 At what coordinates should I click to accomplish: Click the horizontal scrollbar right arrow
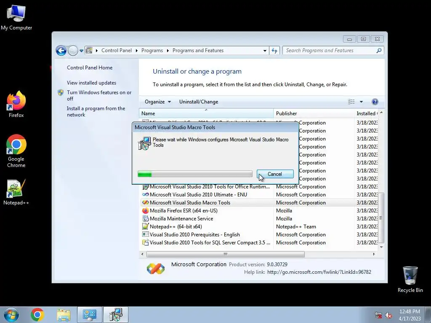374,254
